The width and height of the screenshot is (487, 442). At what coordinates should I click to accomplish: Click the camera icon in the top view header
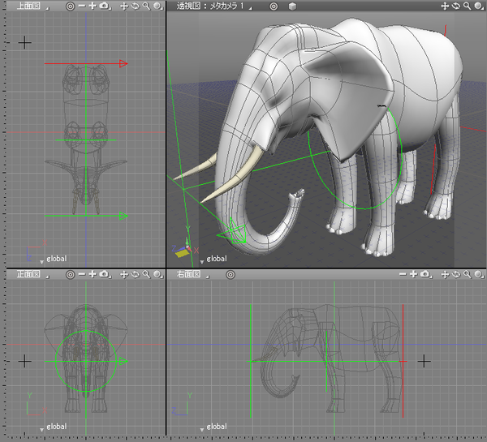tap(104, 6)
